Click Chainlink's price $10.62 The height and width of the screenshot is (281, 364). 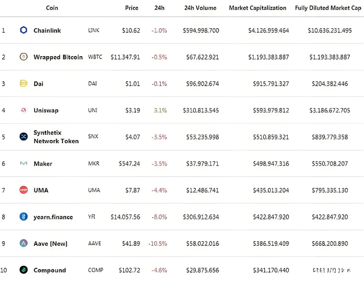click(x=131, y=30)
